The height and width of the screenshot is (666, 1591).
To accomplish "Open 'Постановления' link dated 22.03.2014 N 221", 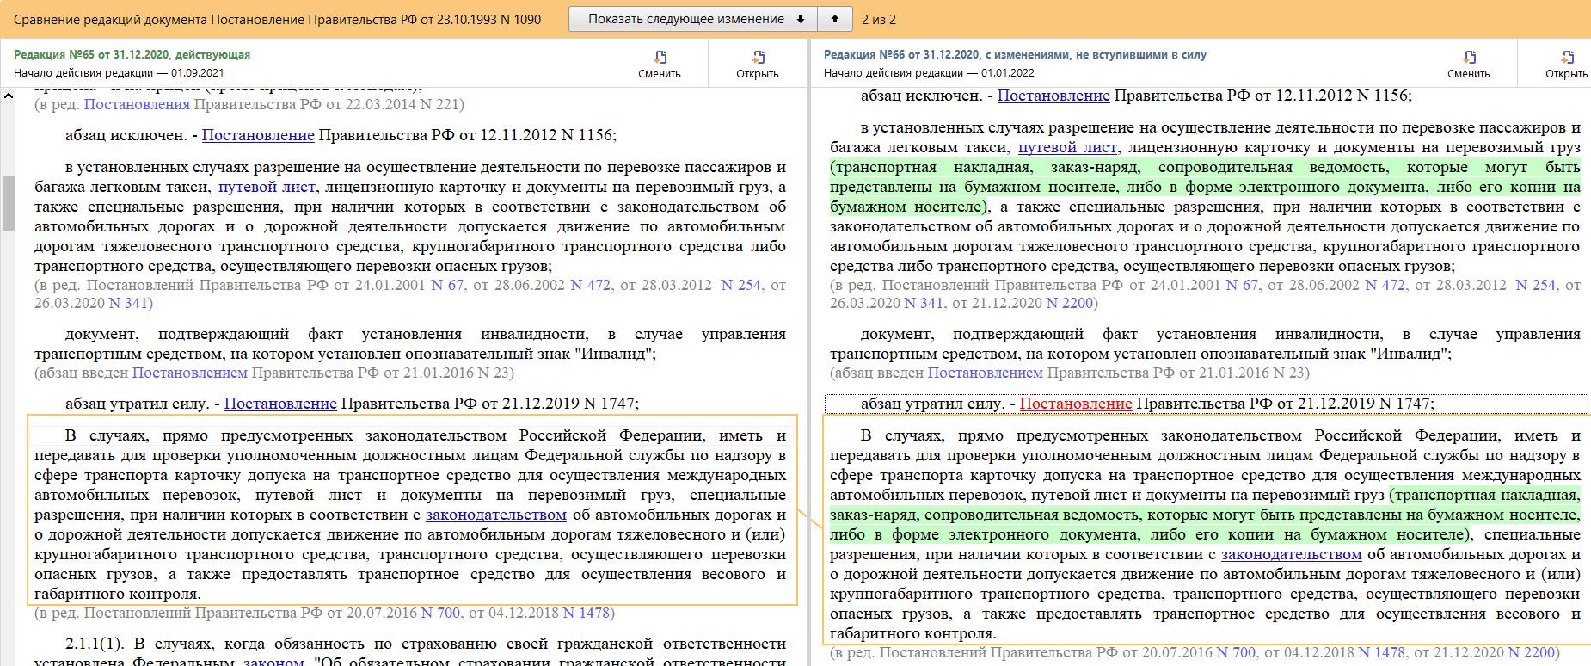I will 137,104.
